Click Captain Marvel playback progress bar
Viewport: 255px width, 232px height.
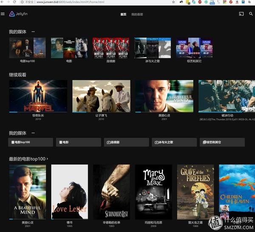click(38, 112)
